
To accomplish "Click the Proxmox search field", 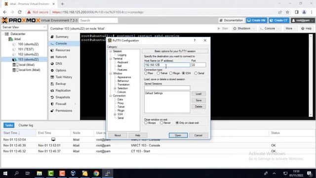I will pos(98,20).
